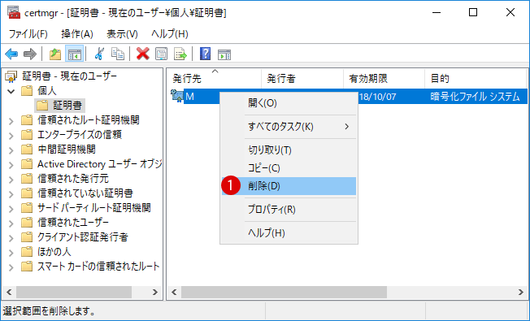
Task: Select root node 証明書 - 現在のユーザー
Action: pos(69,76)
